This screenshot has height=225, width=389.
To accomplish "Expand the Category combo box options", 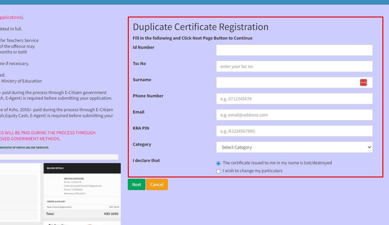I will [x=294, y=147].
